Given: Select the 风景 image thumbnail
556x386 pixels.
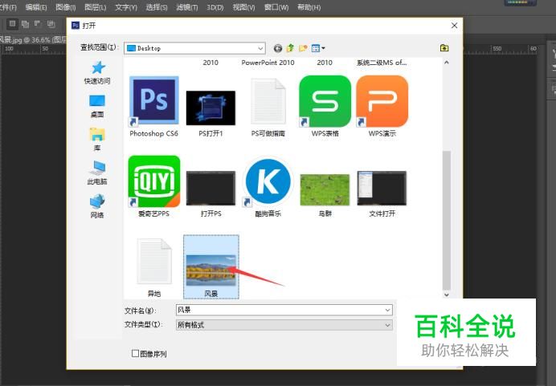Looking at the screenshot, I should [211, 270].
